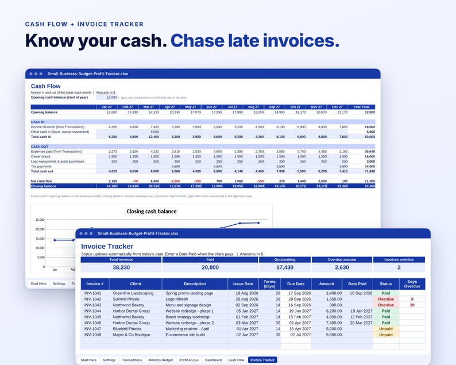Click the Paid status for INV-1046
This screenshot has height=365, width=456.
click(x=386, y=323)
